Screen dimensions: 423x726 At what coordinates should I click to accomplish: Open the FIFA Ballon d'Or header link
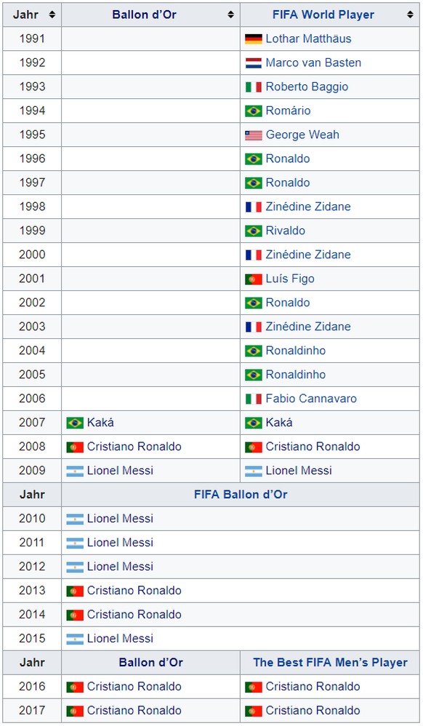click(x=241, y=495)
